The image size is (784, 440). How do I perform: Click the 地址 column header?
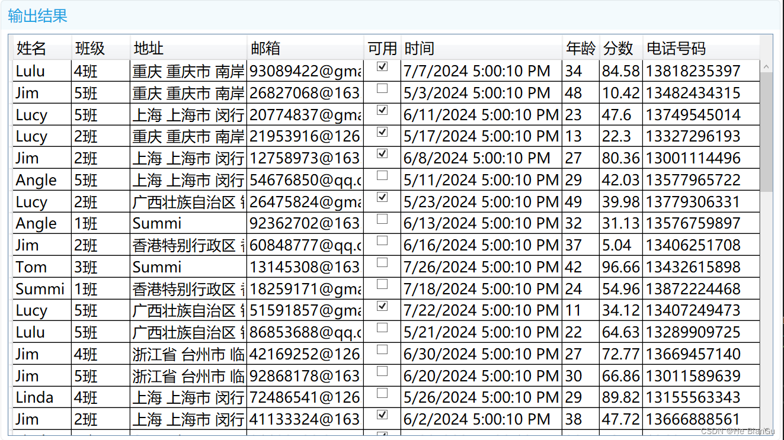tap(188, 48)
